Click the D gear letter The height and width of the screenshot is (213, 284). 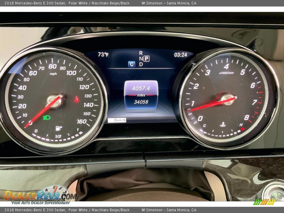tap(141, 64)
